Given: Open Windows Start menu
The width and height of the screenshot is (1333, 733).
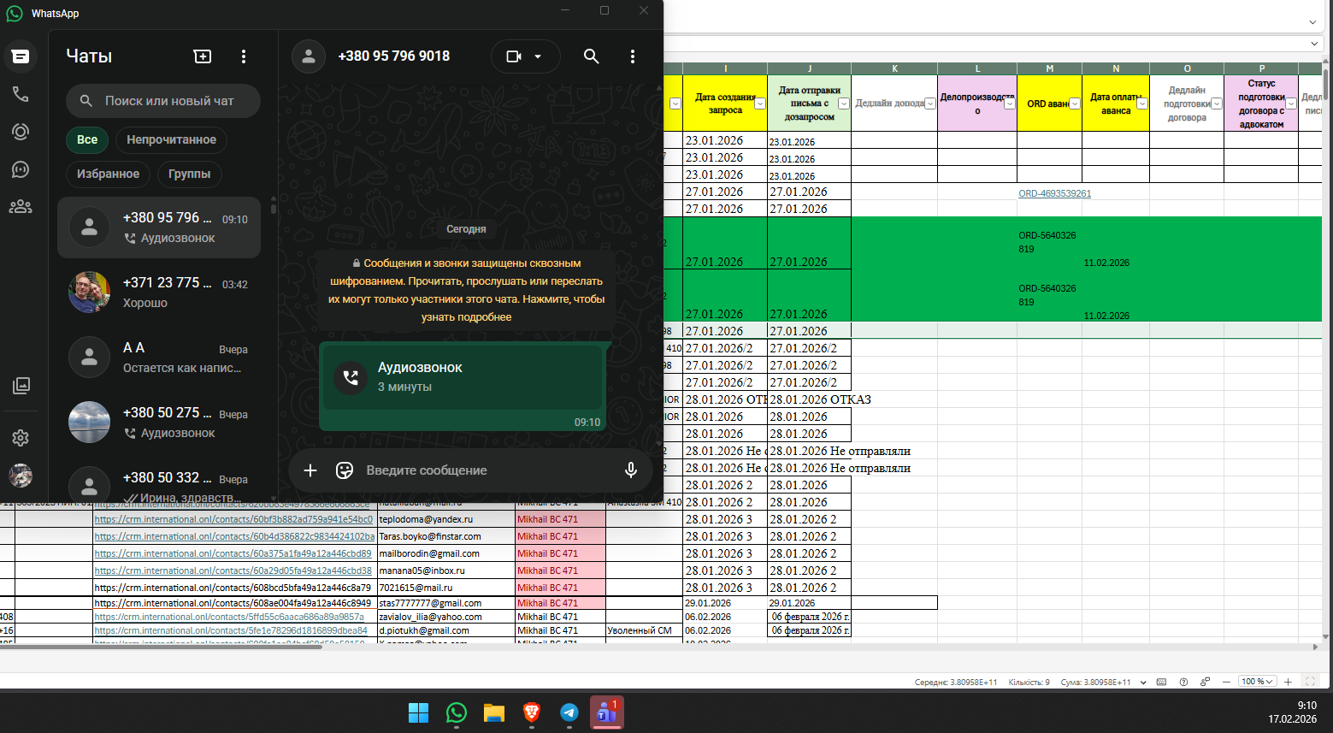Looking at the screenshot, I should coord(418,712).
